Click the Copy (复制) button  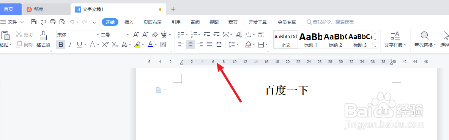point(24,44)
